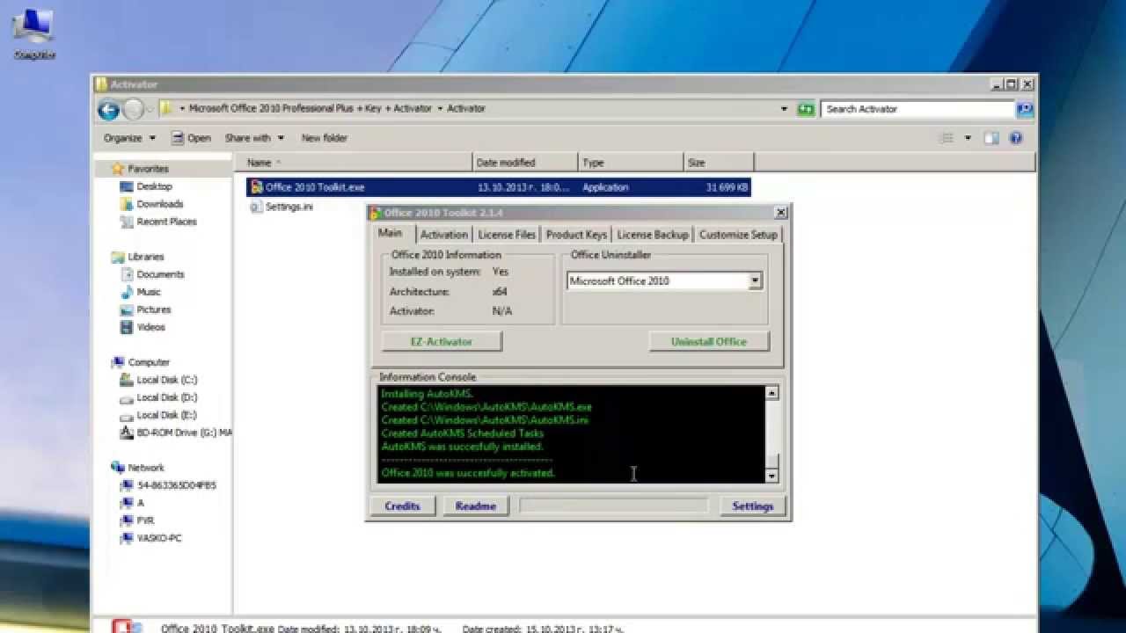Change view using the views icon
The width and height of the screenshot is (1126, 633).
(x=947, y=138)
